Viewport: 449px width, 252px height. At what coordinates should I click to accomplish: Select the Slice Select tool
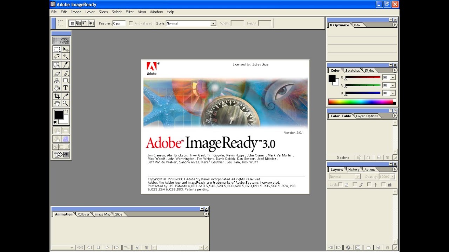pos(66,65)
